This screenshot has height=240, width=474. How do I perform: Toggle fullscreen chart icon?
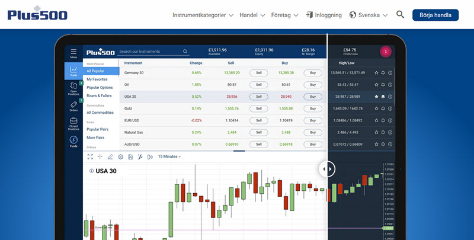click(x=90, y=156)
